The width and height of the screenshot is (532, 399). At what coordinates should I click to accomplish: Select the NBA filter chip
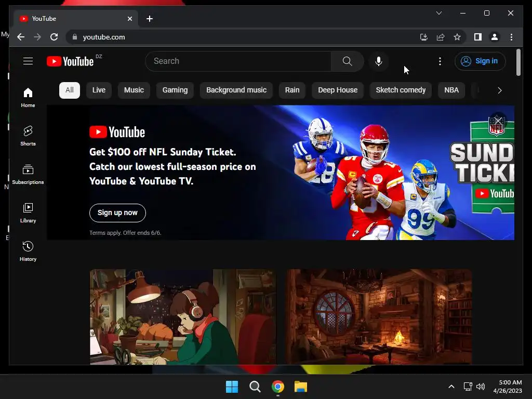point(451,90)
